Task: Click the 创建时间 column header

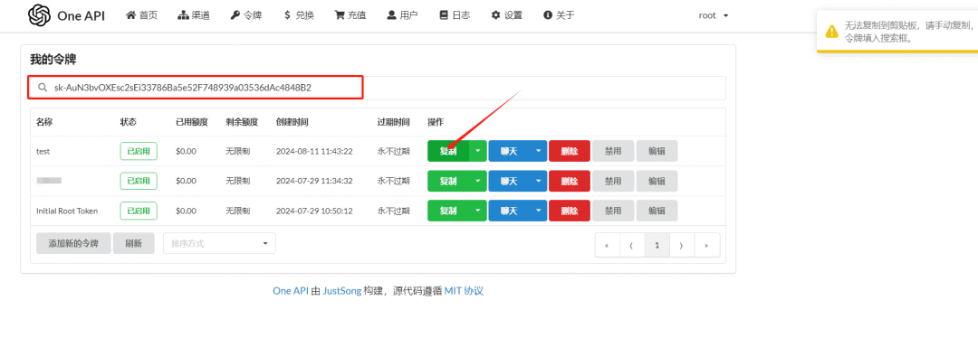Action: click(x=292, y=121)
